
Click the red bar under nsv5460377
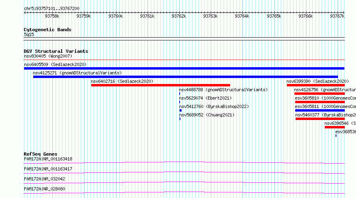pos(320,119)
